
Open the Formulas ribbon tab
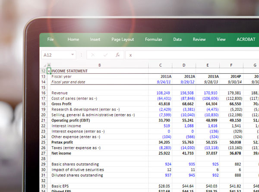(153, 39)
